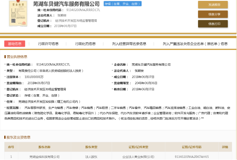Click credit code 91340200MA2RRRDC7L under the company title
237x160 pixels.
(x=83, y=10)
